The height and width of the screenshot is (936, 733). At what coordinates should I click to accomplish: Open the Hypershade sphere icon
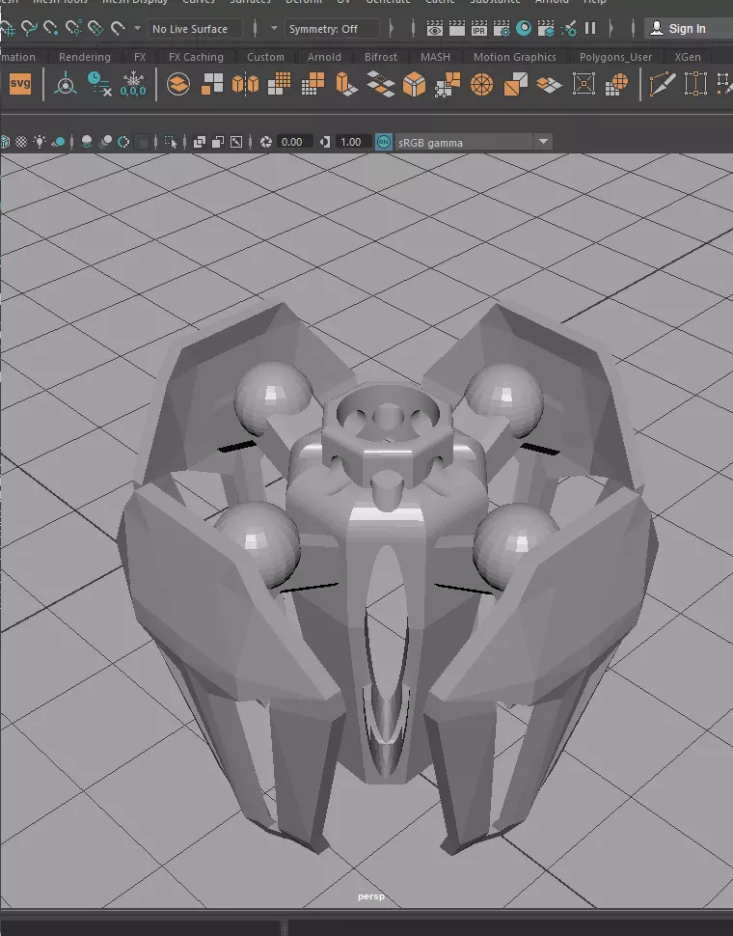point(524,28)
